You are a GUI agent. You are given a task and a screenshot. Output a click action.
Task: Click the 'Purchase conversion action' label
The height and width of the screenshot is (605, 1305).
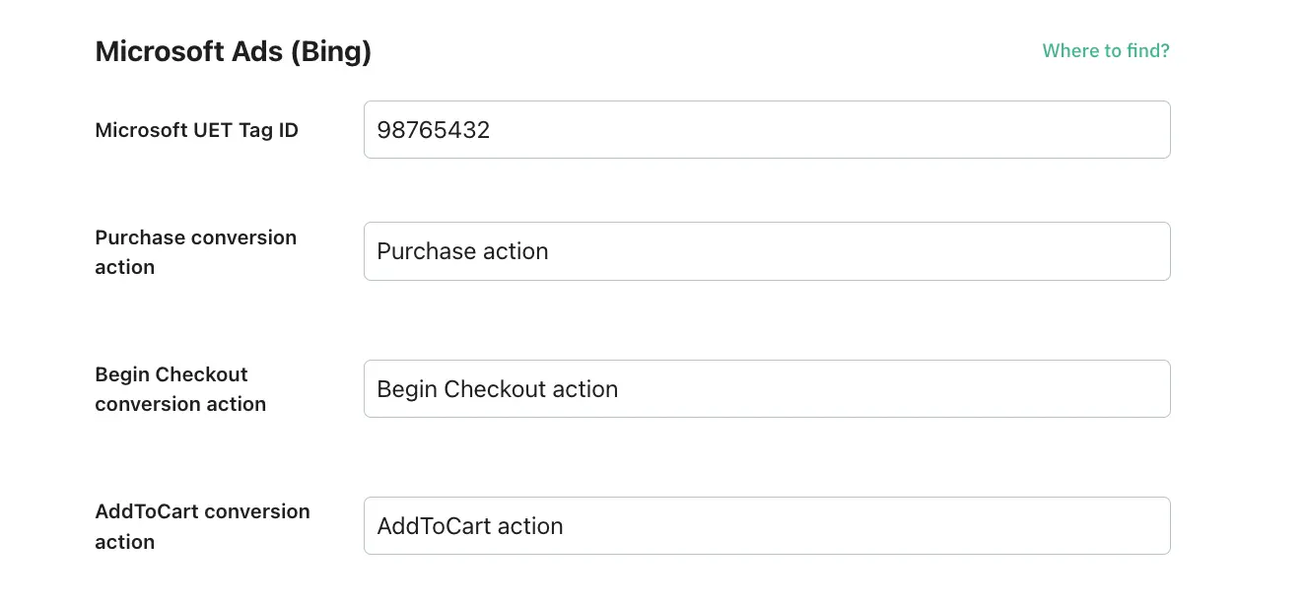coord(195,251)
